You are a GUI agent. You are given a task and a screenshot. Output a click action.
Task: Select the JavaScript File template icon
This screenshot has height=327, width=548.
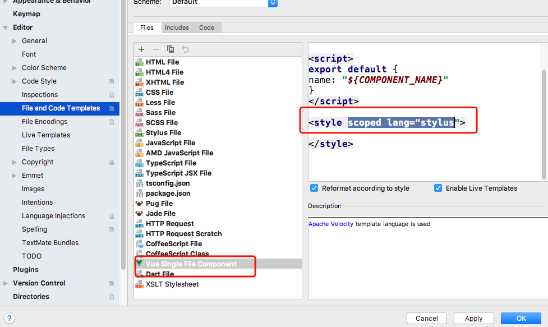point(139,143)
